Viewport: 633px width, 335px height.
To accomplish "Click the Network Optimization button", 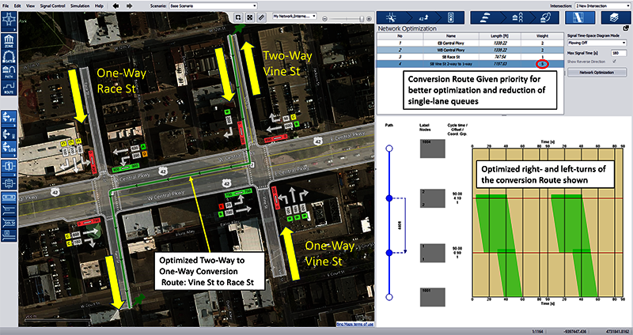I will click(597, 72).
